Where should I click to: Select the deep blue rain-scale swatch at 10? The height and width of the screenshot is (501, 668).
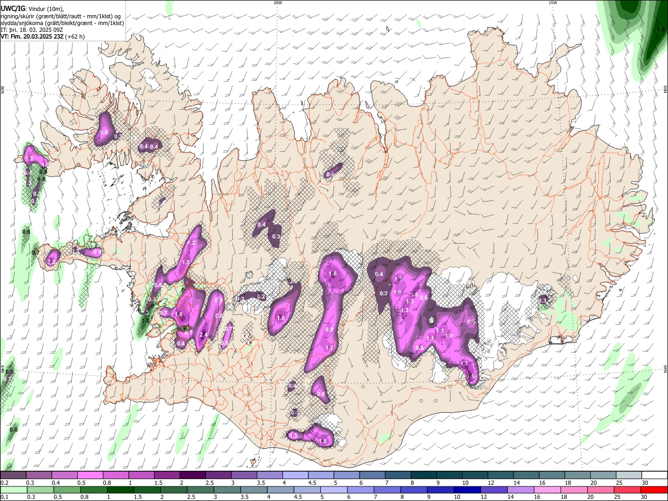pos(467,490)
